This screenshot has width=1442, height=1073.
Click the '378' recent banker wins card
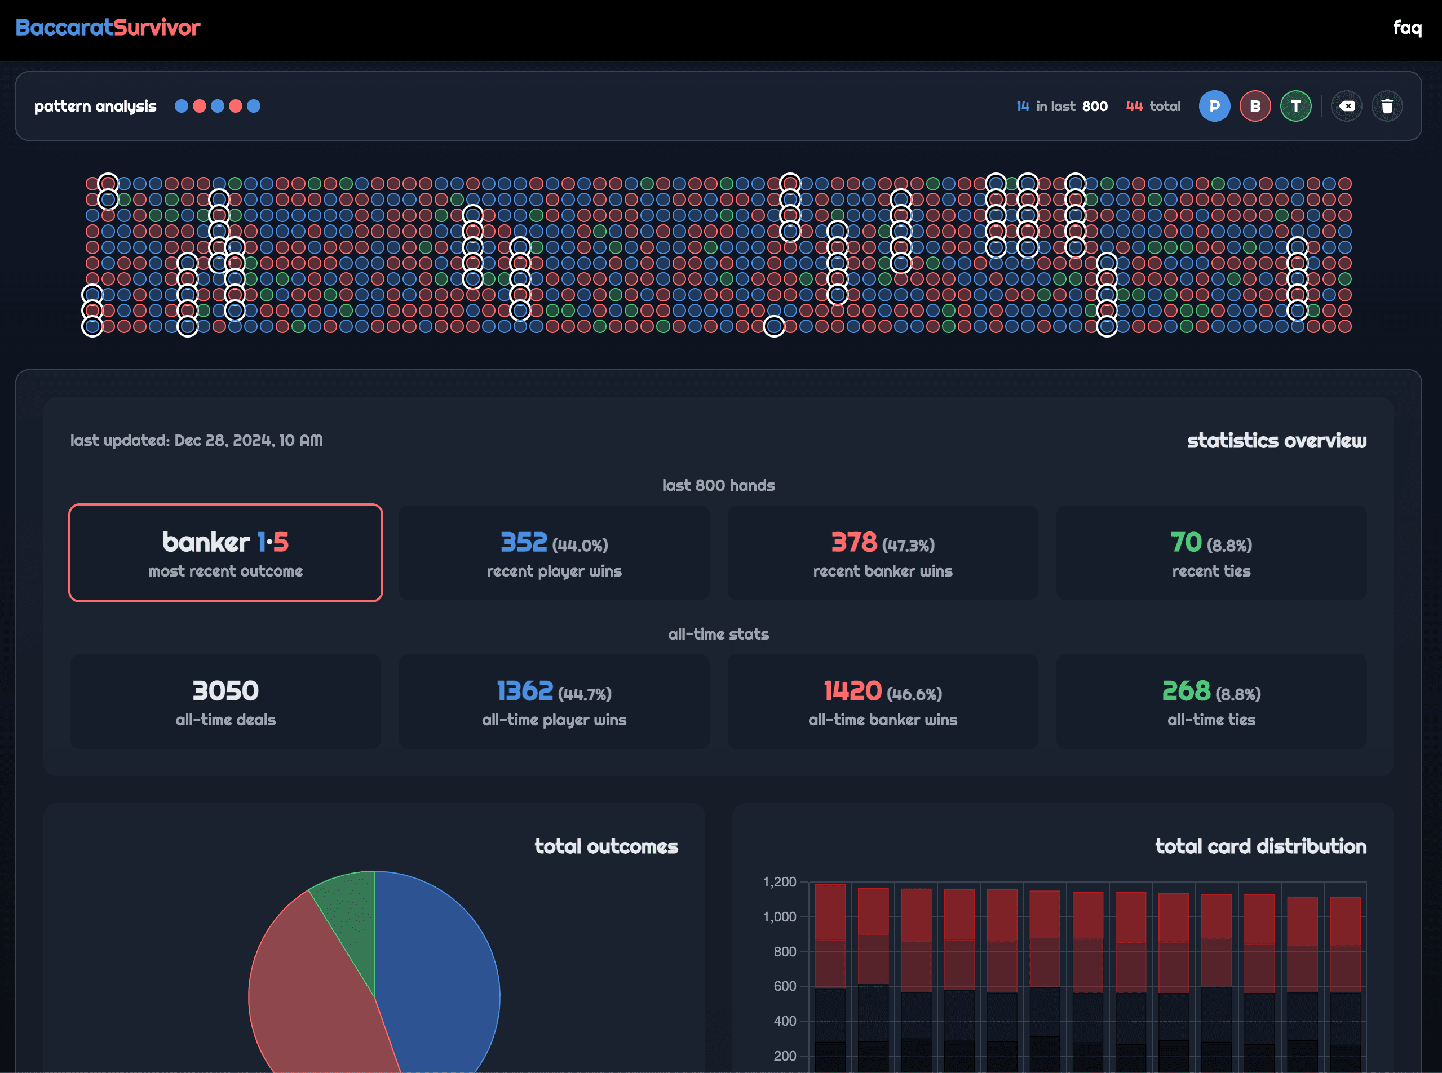(883, 553)
